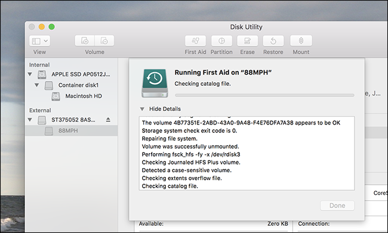The image size is (388, 233).
Task: Click log line "Checking Journaled HFS Plus volume."
Action: (x=191, y=162)
